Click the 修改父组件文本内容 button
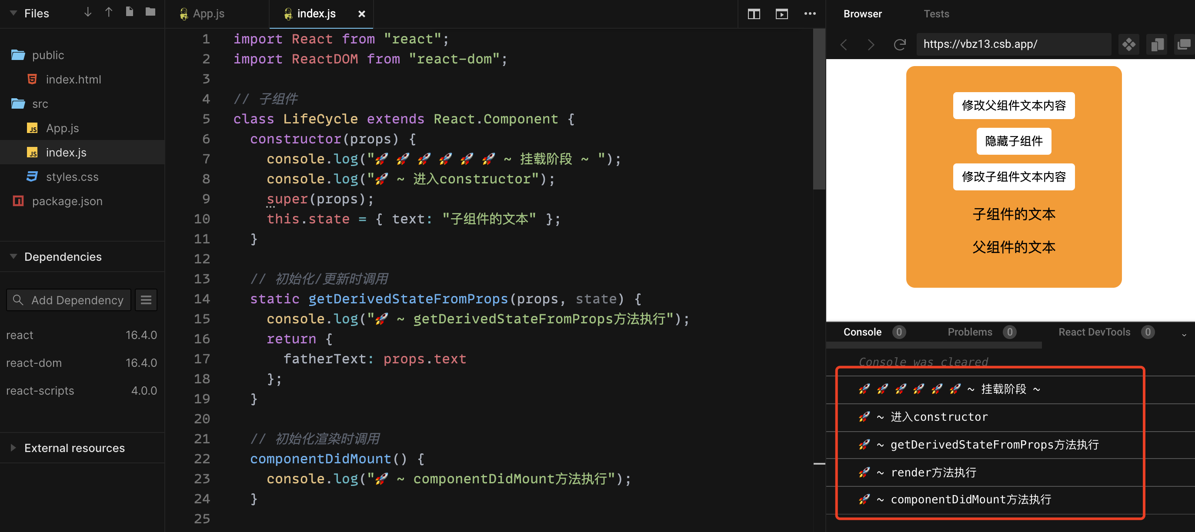The image size is (1195, 532). (1014, 105)
